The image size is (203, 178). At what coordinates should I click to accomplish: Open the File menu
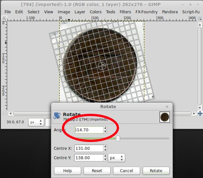pyautogui.click(x=7, y=12)
